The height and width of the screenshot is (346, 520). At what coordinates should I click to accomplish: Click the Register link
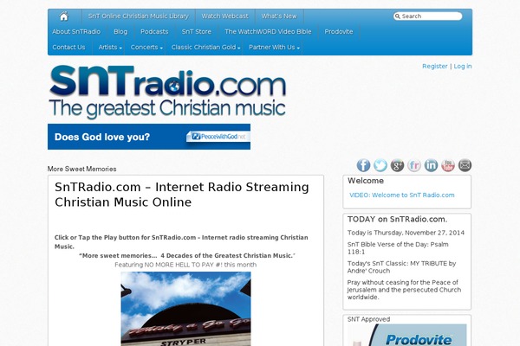click(435, 67)
